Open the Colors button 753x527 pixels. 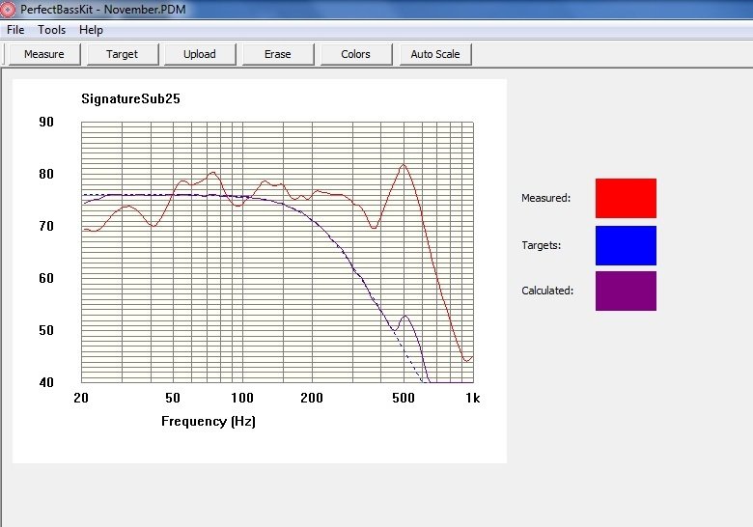pyautogui.click(x=356, y=54)
